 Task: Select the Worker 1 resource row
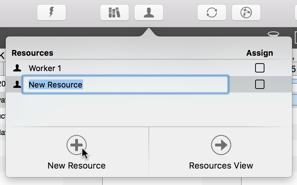107,68
